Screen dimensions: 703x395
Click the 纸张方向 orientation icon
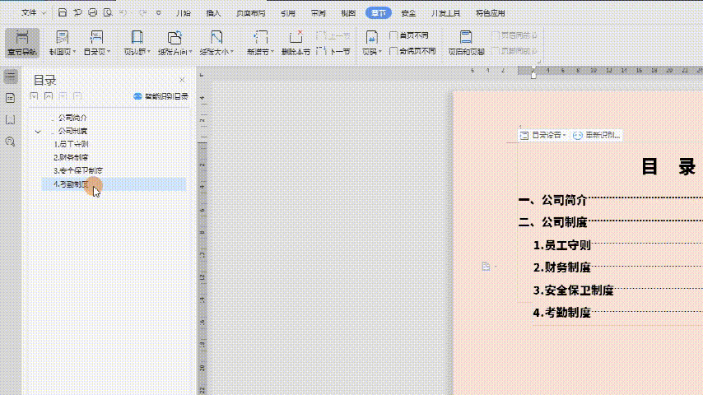pos(175,38)
